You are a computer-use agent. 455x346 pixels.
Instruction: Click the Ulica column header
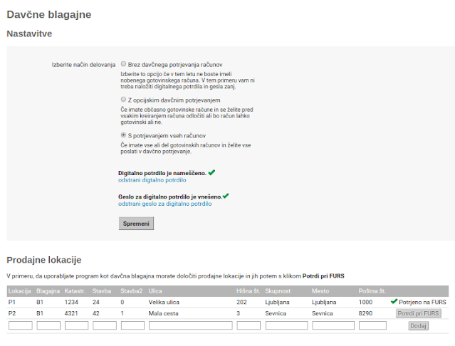click(157, 291)
